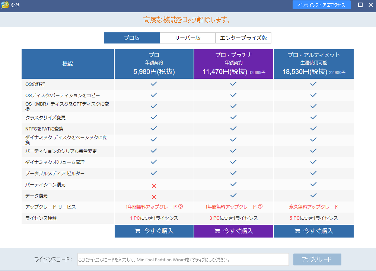Image resolution: width=376 pixels, height=271 pixels.
Task: Open the エンタープライズ版 tab
Action: point(243,38)
